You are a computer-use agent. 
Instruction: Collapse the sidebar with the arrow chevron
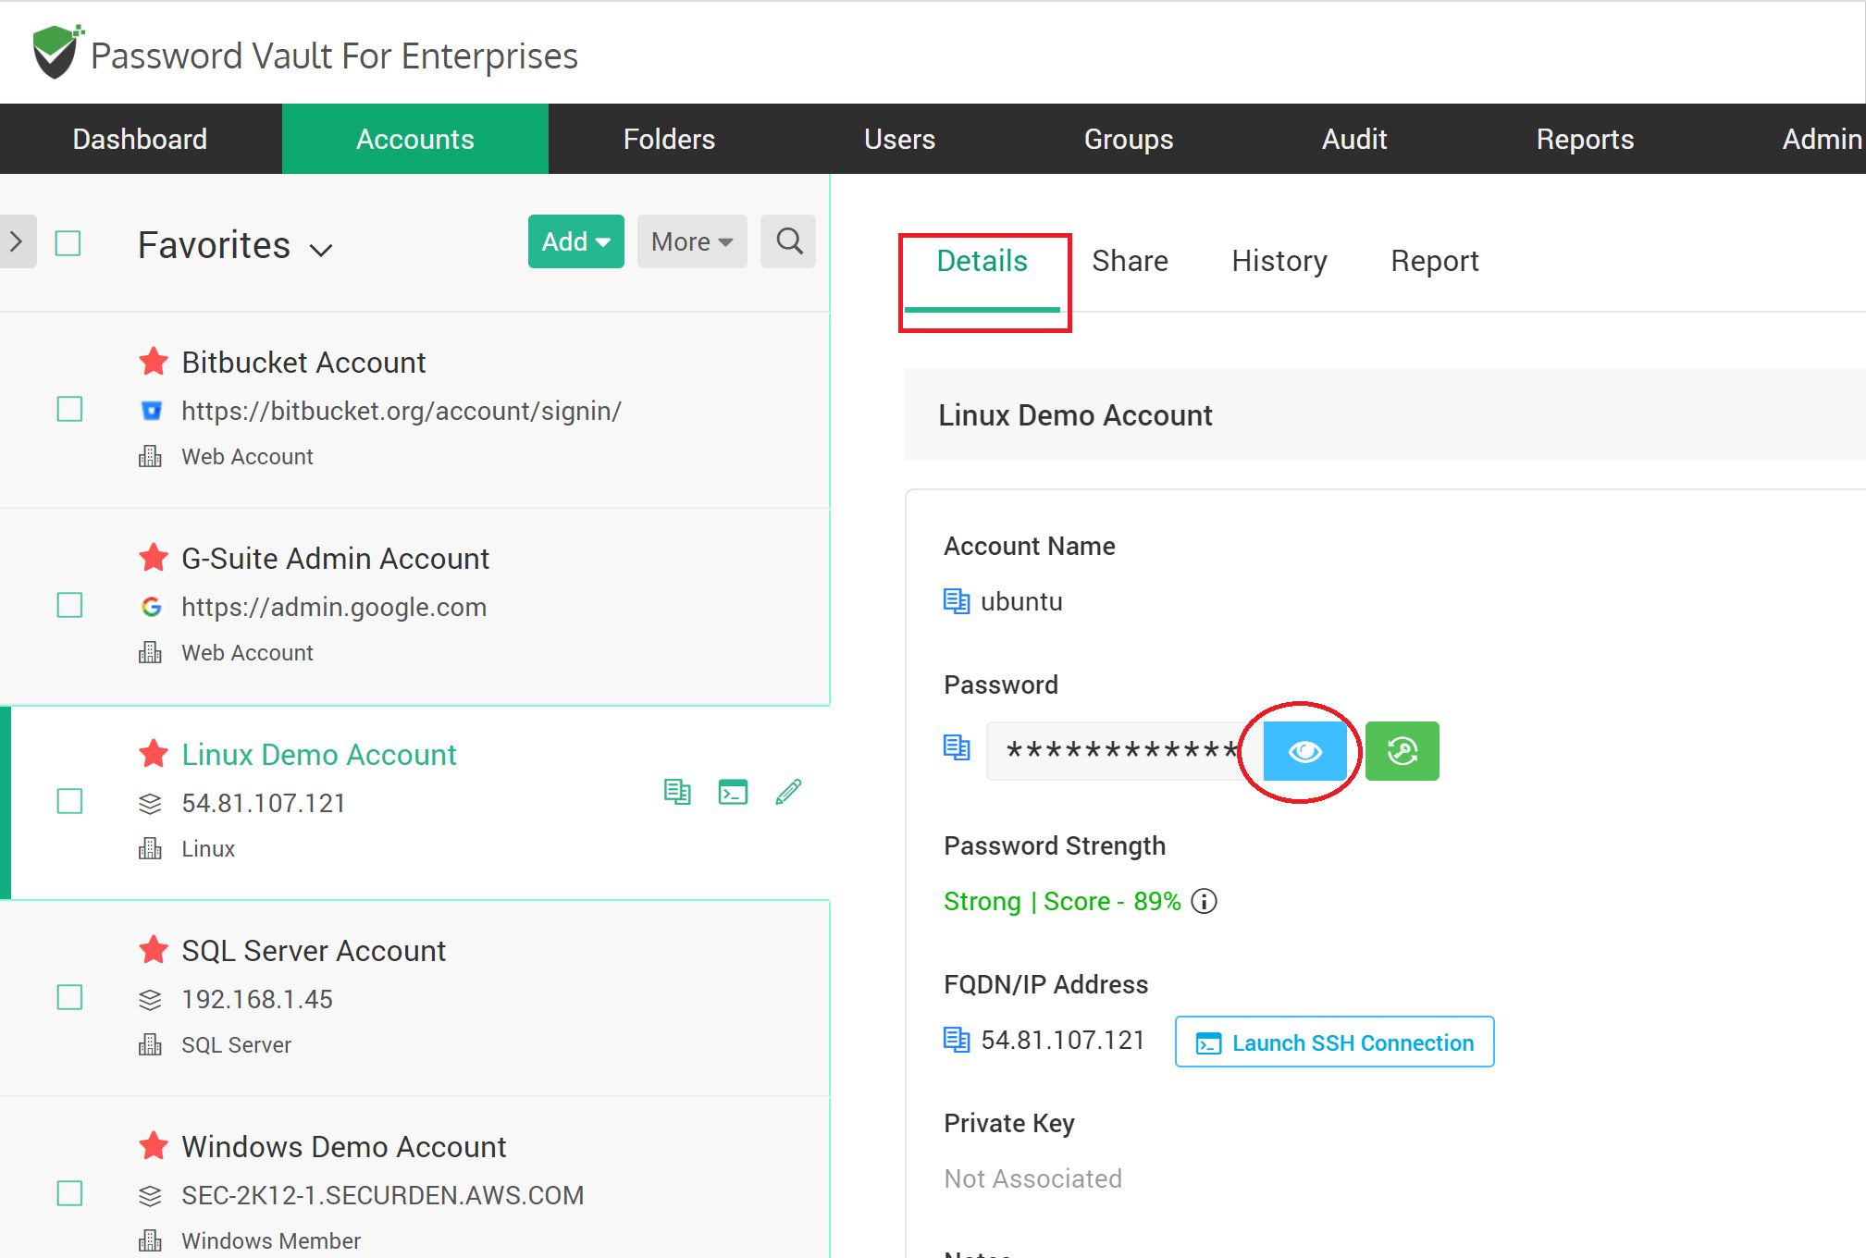pos(15,241)
